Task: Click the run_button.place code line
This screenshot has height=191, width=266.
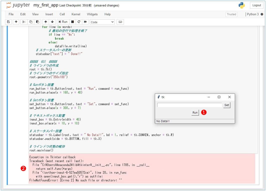Action: click(x=56, y=93)
